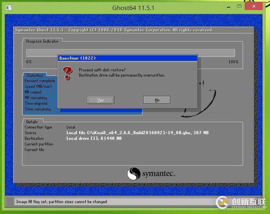This screenshot has height=214, width=270.
Task: Select the Question: (1822) dialog title bar
Action: point(128,58)
